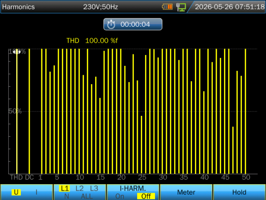Select the 50th harmonic bar
The height and width of the screenshot is (200, 266).
[245, 111]
